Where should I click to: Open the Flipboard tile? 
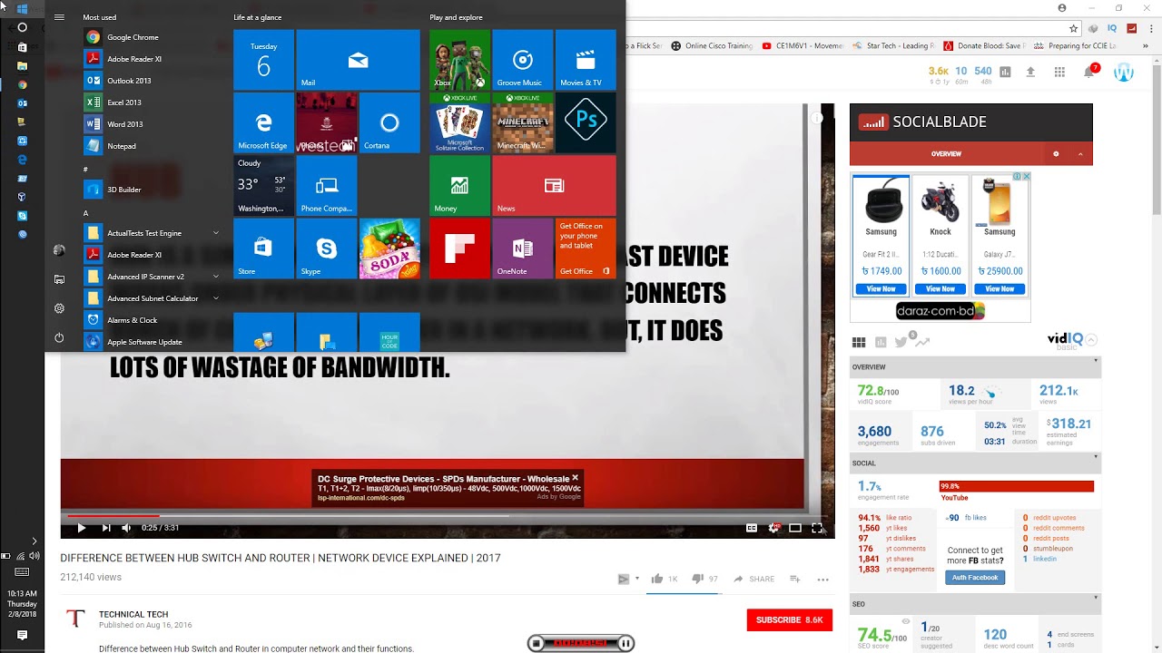[459, 248]
